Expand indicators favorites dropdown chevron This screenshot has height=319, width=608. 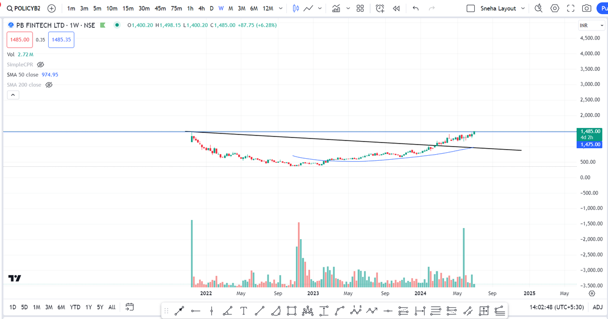348,9
